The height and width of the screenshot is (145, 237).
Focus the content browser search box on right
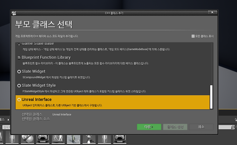(227, 127)
